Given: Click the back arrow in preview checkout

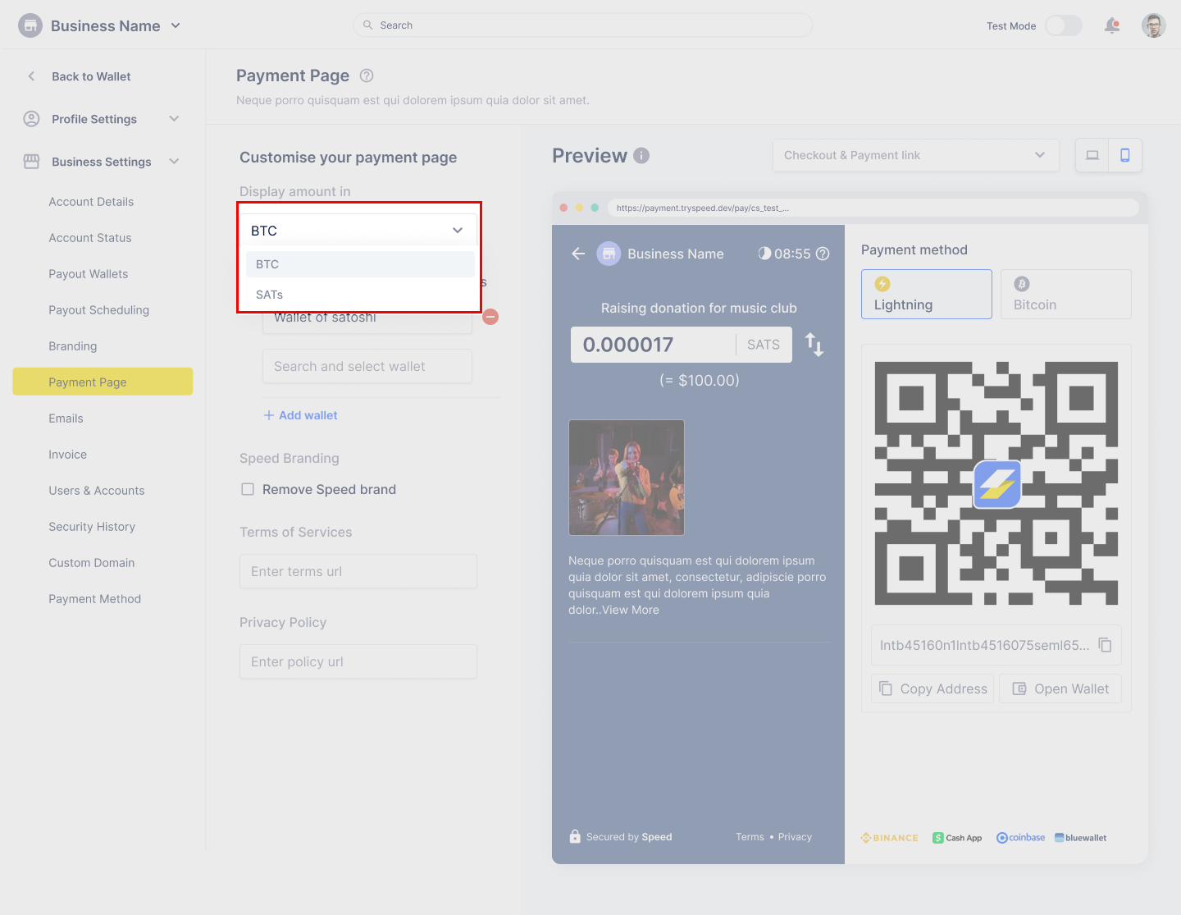Looking at the screenshot, I should coord(578,254).
